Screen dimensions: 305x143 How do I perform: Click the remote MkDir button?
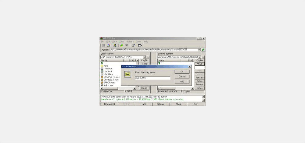click(200, 64)
